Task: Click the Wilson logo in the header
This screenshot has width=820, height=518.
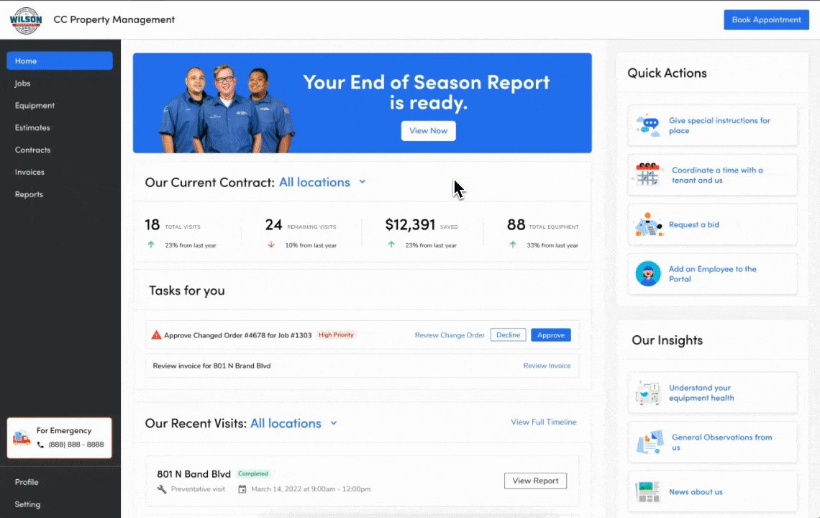Action: tap(25, 19)
